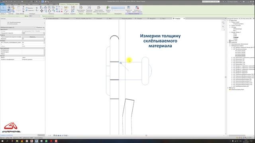
Task: Click the 'Смещение от высоты' value field
Action: 33,33
